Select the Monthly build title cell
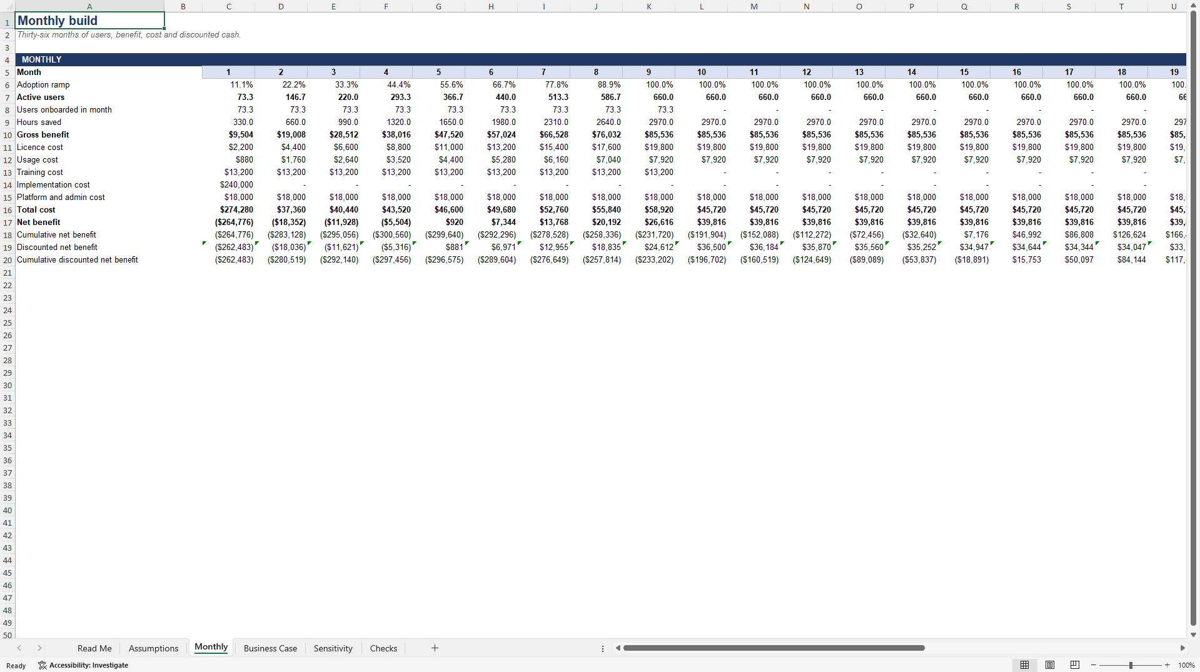This screenshot has width=1200, height=672. pyautogui.click(x=89, y=21)
